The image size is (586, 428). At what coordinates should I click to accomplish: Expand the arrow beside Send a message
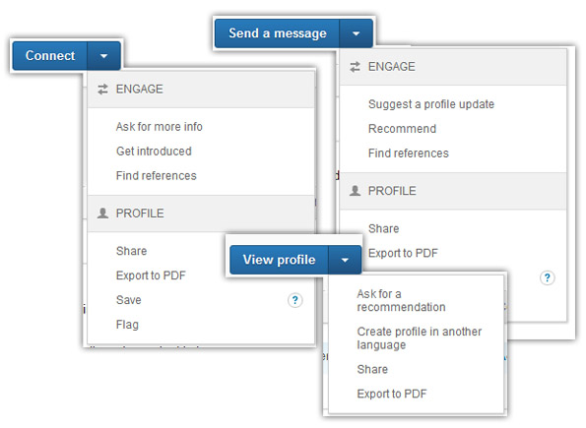coord(357,33)
